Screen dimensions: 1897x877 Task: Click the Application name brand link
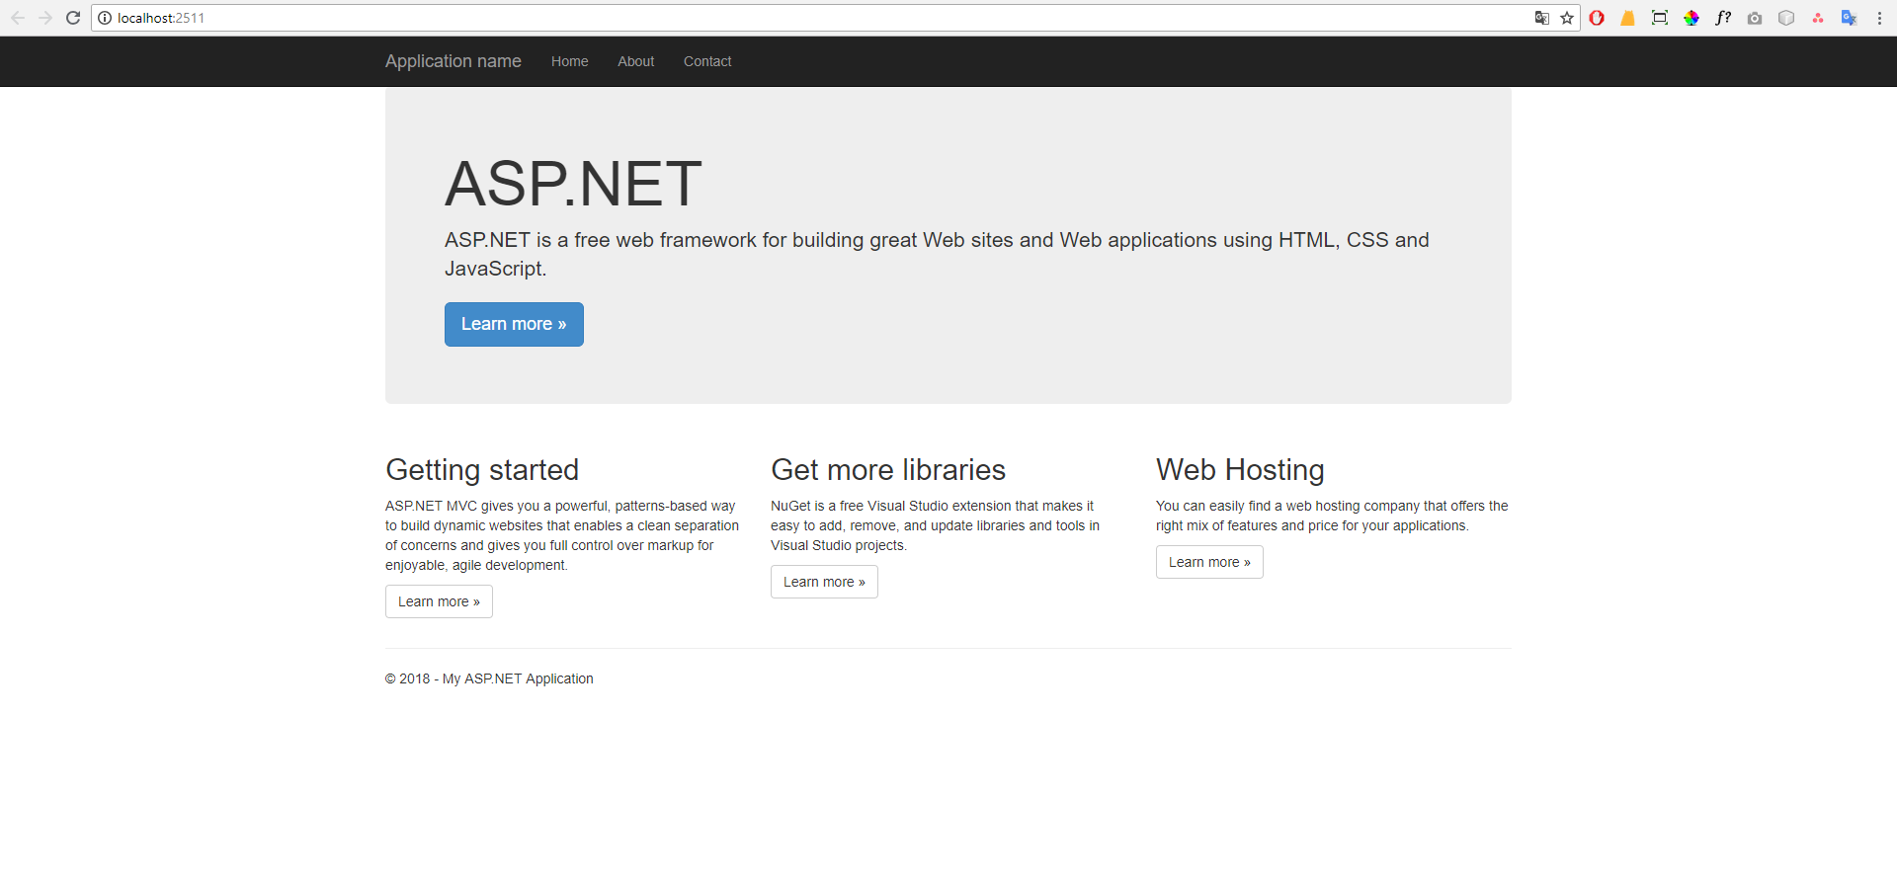(x=454, y=61)
